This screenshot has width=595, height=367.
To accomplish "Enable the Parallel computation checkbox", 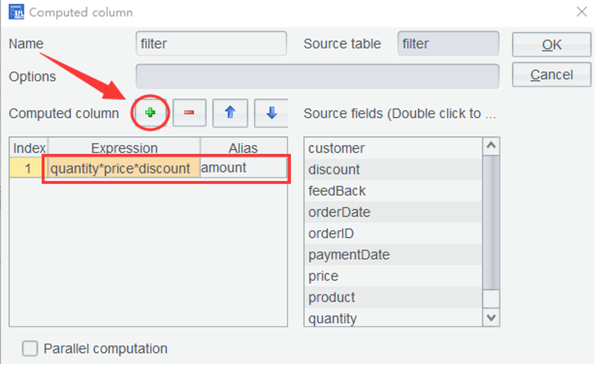I will pos(30,349).
